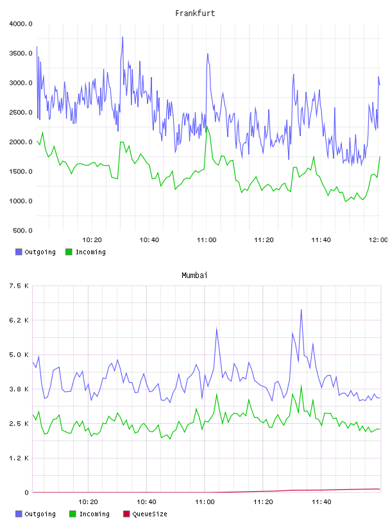Click the 11:40 time label on Frankfurt chart
This screenshot has width=390, height=524.
point(321,240)
